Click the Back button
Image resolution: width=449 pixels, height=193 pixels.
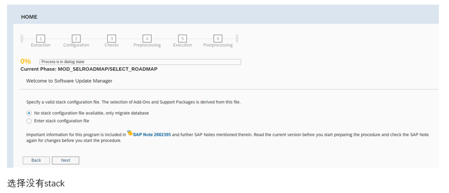tap(36, 160)
